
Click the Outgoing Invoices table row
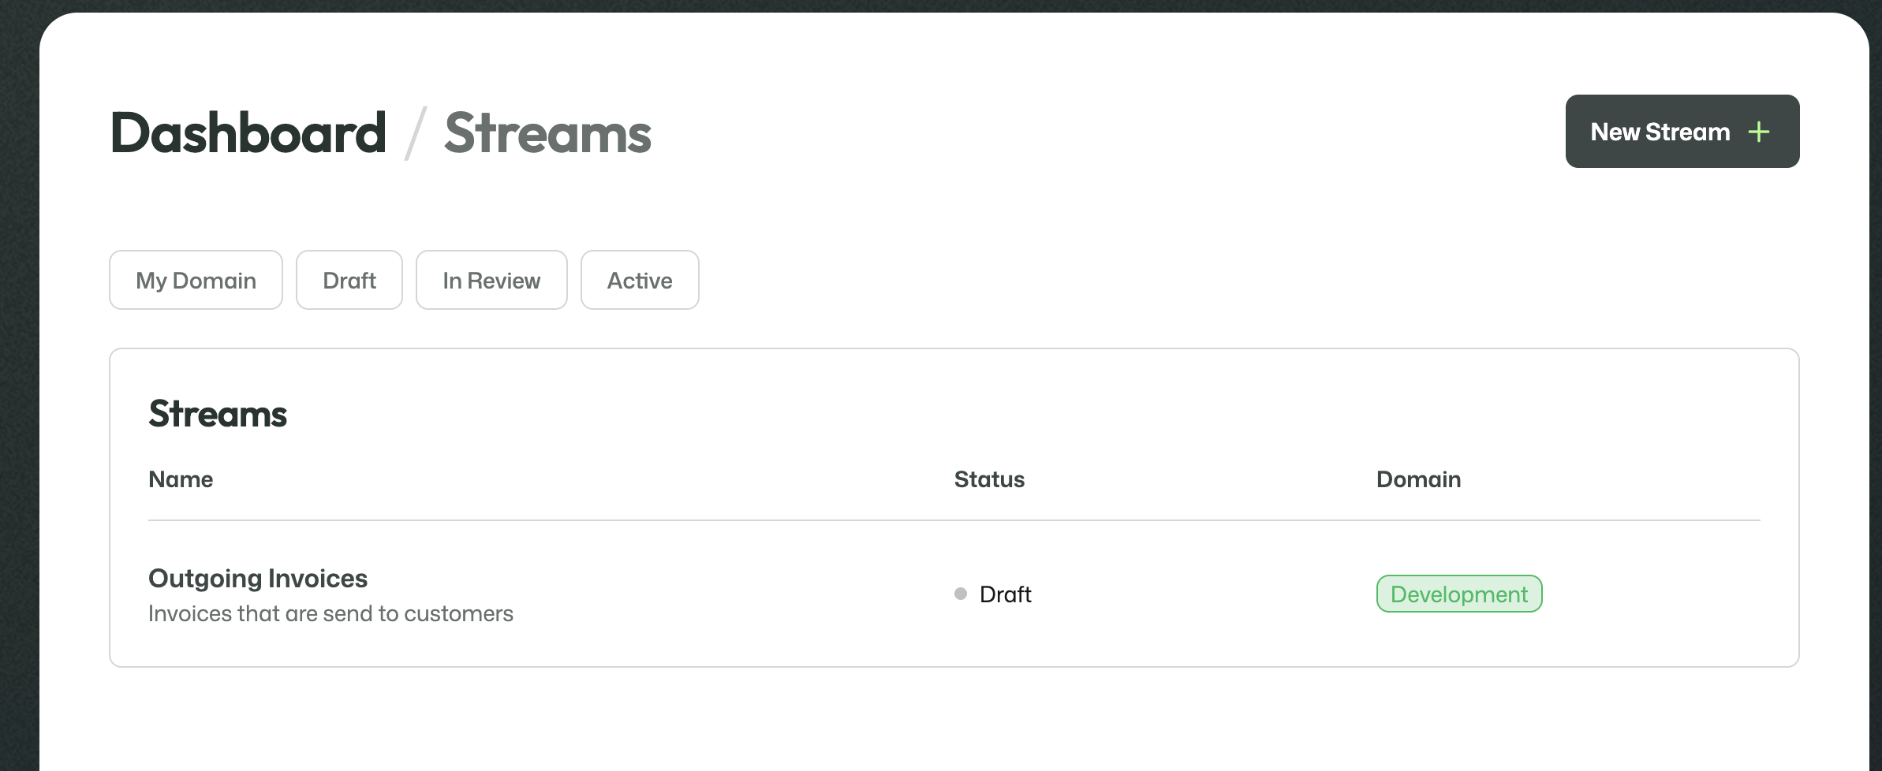click(954, 594)
